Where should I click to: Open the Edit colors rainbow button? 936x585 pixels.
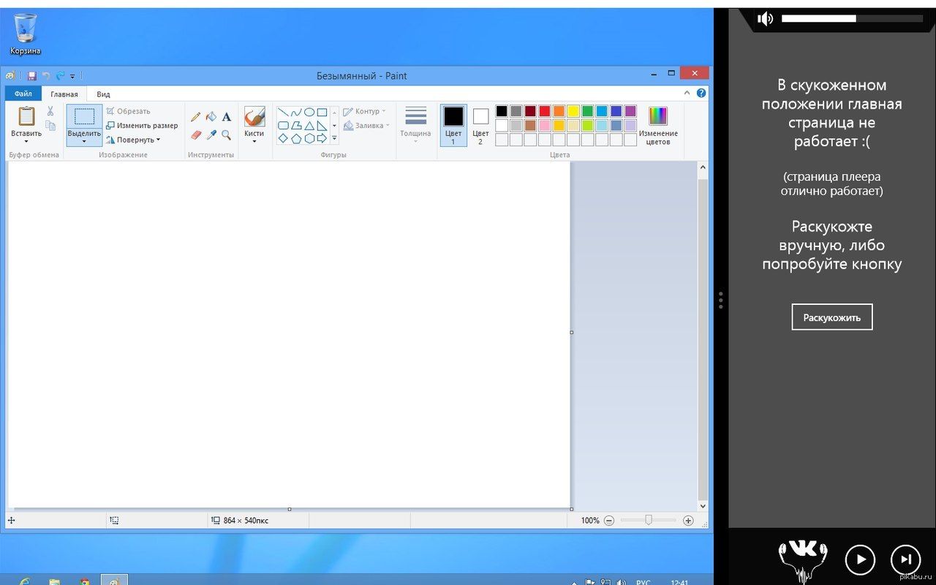658,125
